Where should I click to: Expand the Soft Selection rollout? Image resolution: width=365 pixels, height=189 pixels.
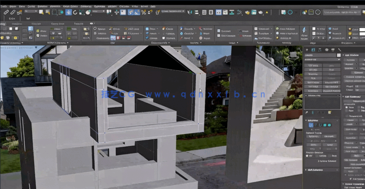click(x=306, y=170)
